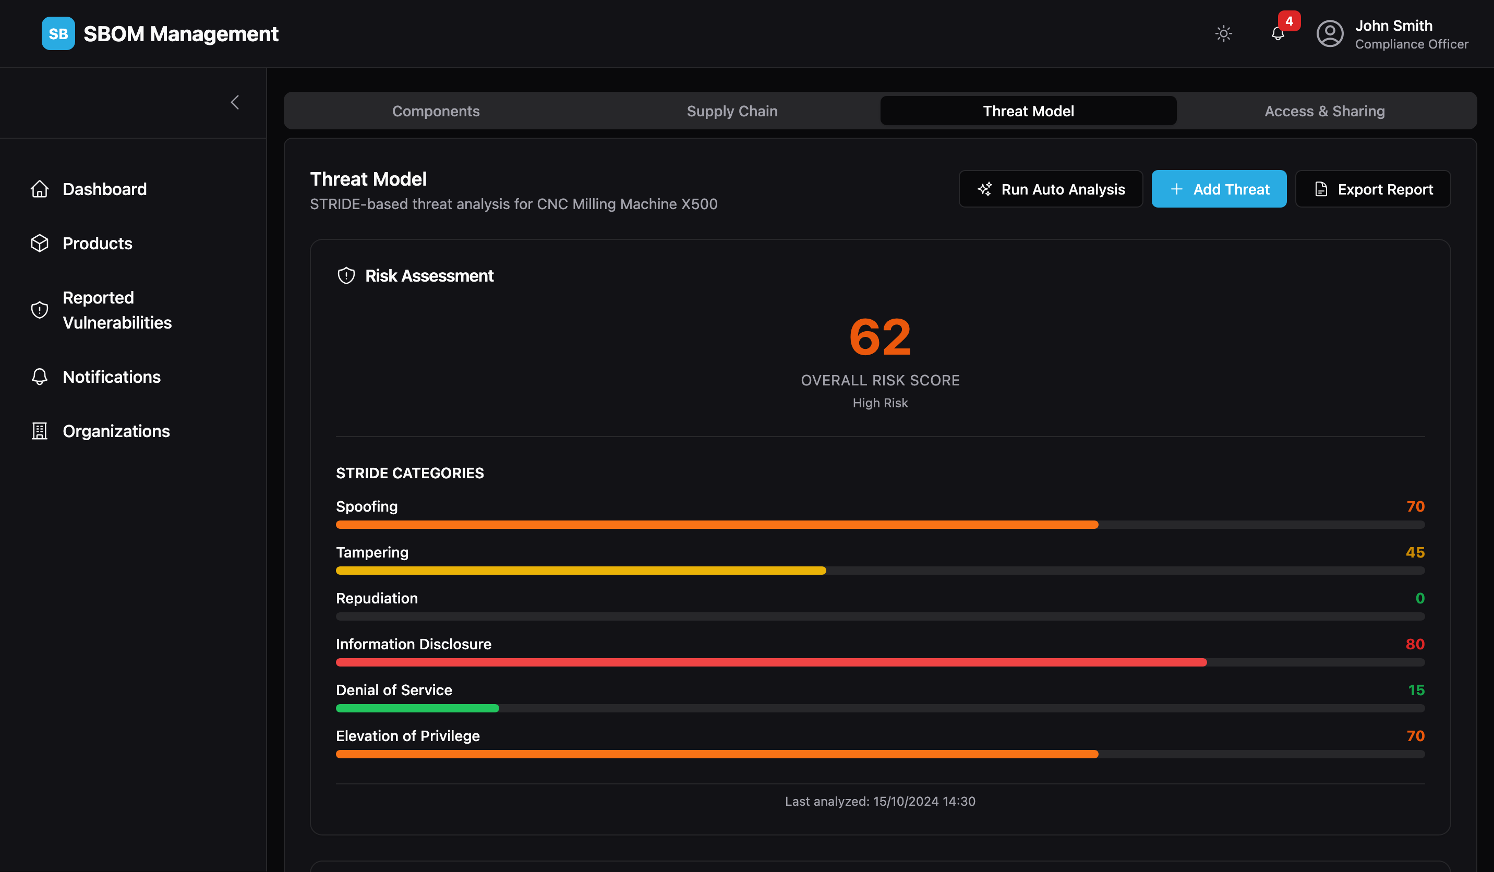Screen dimensions: 1494x872
Task: Open Notifications from the sidebar
Action: pos(112,377)
